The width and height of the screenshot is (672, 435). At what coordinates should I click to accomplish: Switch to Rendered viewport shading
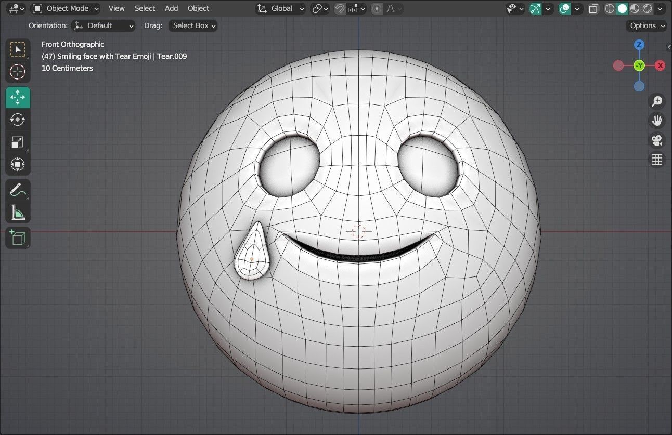pos(648,8)
